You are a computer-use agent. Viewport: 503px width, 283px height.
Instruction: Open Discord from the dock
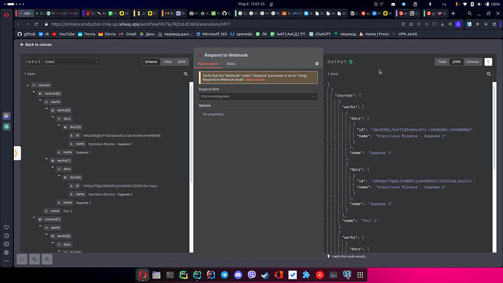point(238,275)
